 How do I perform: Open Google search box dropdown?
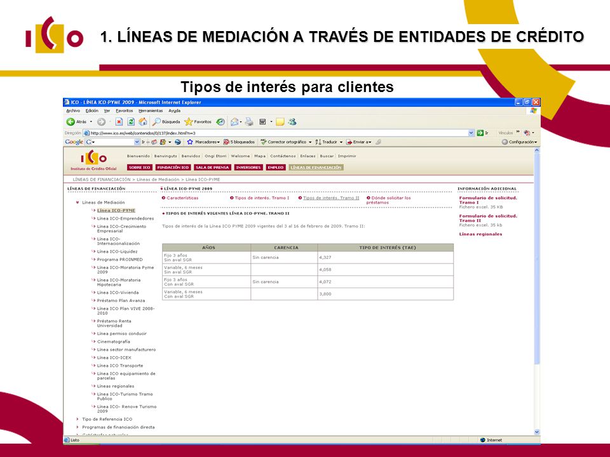[137, 142]
